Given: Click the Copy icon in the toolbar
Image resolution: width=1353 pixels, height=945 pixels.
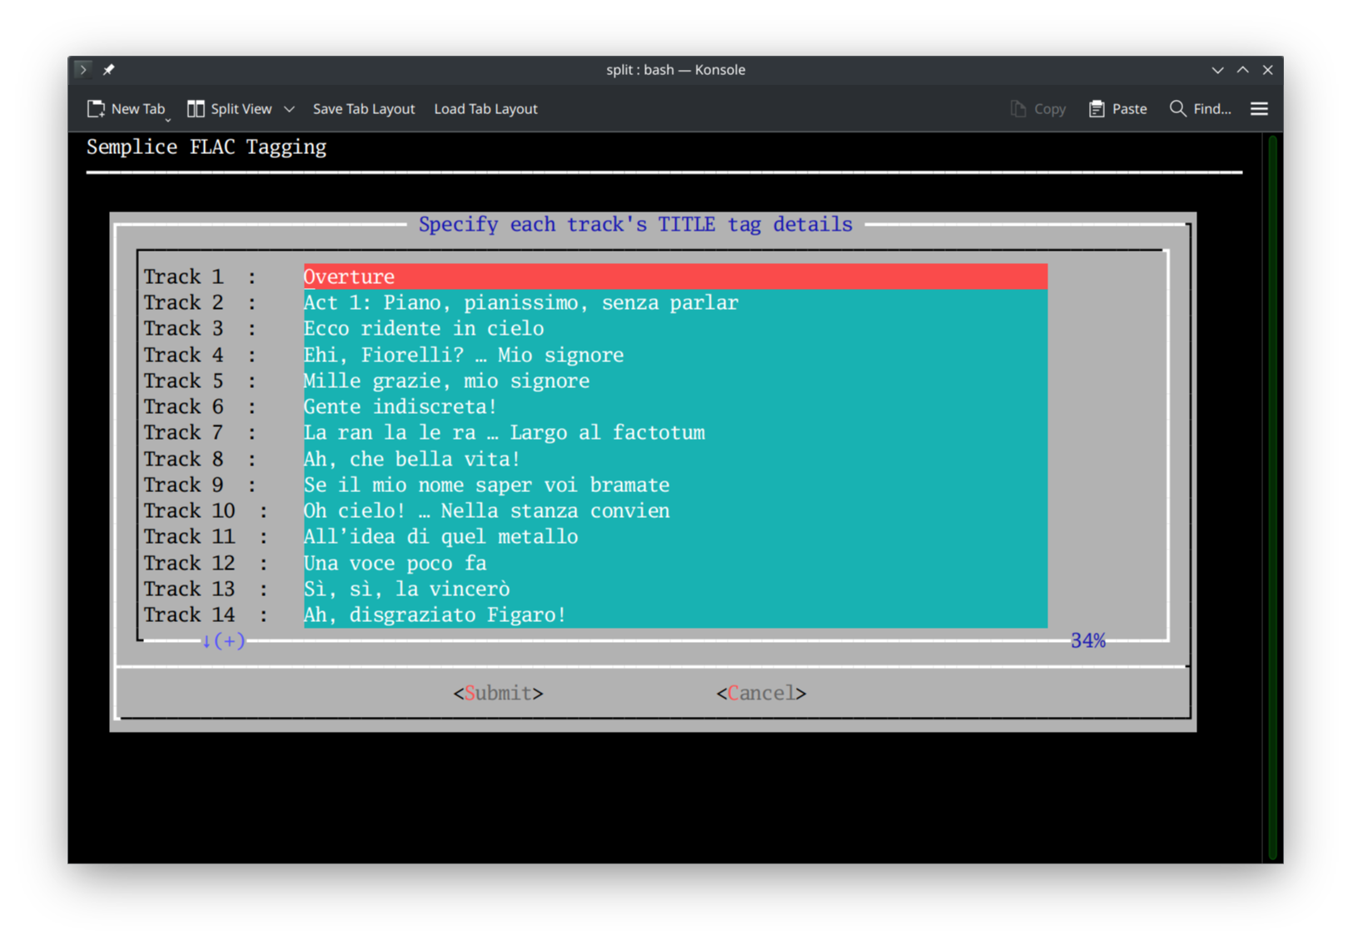Looking at the screenshot, I should 1017,108.
